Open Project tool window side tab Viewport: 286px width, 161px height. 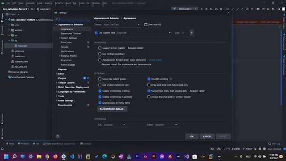(x=2, y=17)
